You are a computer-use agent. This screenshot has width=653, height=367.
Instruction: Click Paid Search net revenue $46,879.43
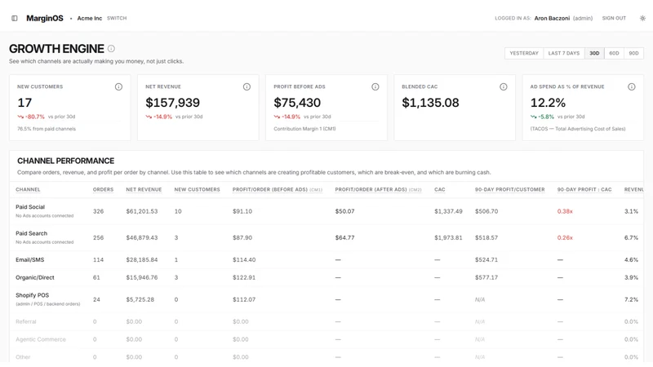point(142,238)
